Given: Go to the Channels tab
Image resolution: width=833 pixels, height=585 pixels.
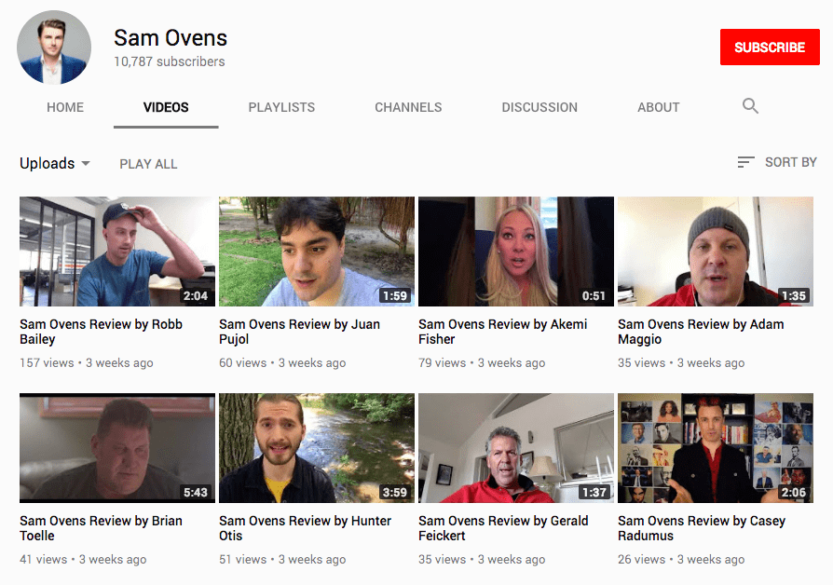Looking at the screenshot, I should 408,107.
